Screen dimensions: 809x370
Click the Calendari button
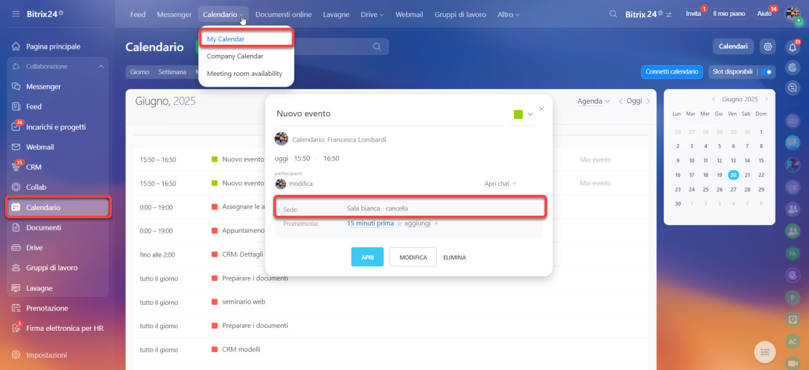pyautogui.click(x=733, y=46)
